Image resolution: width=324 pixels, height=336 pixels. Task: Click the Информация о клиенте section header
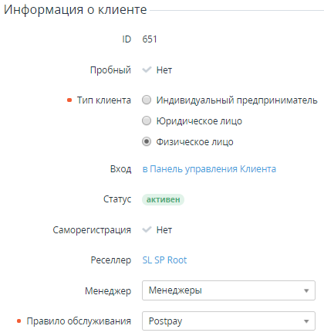click(x=75, y=10)
